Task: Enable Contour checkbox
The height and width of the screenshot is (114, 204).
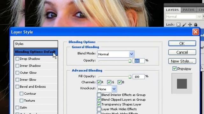Action: click(21, 94)
